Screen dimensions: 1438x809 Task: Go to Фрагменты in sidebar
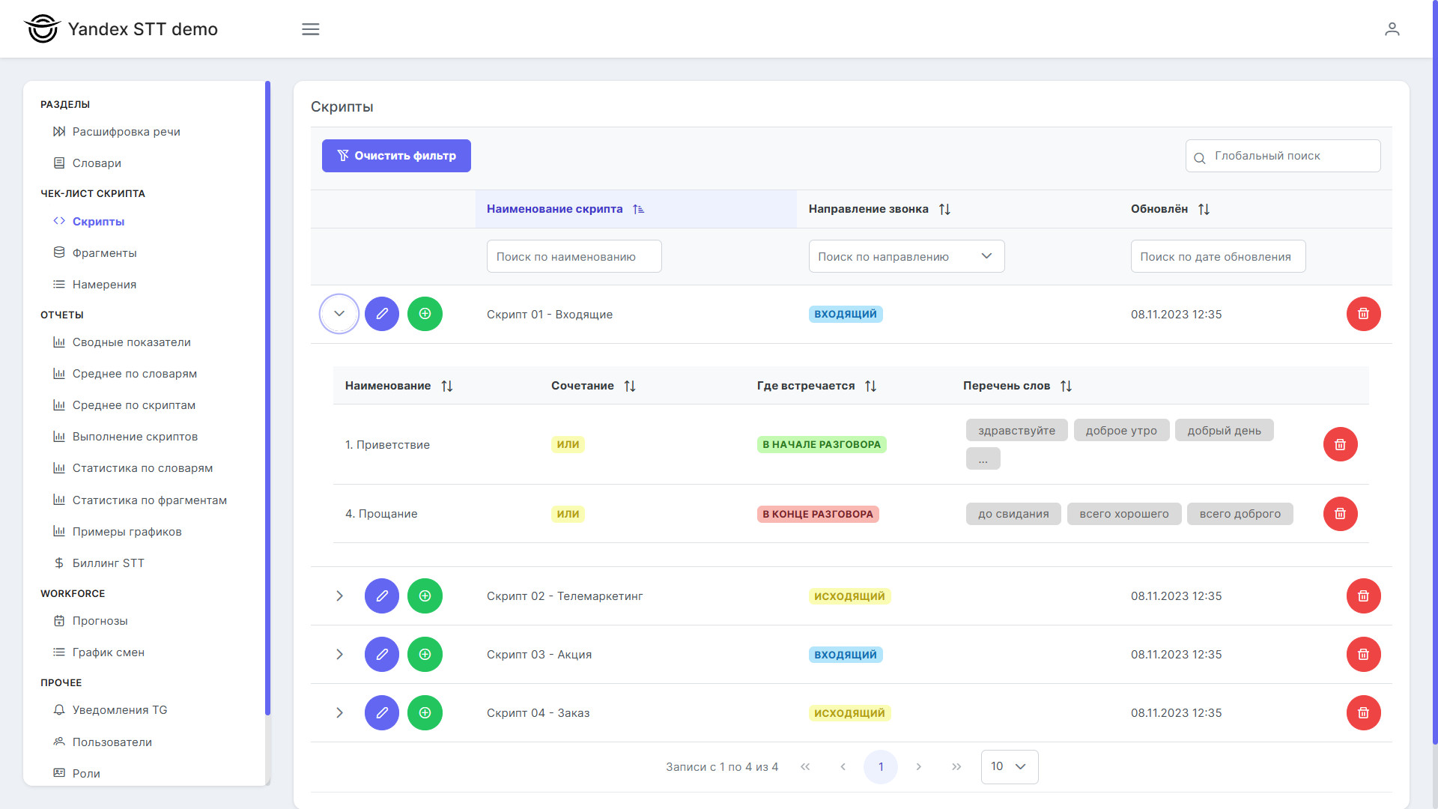pos(95,253)
